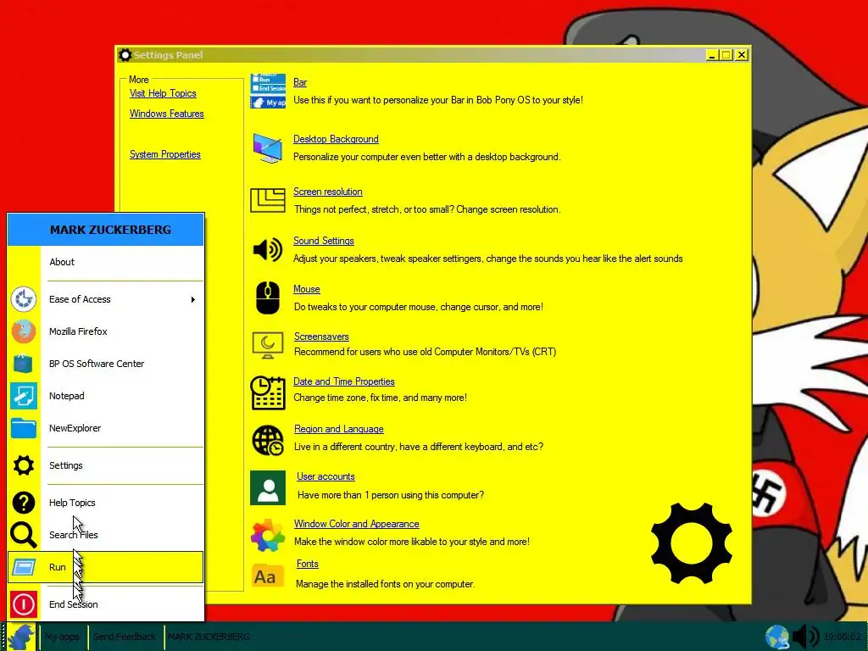This screenshot has height=651, width=868.
Task: Choose the Run menu entry
Action: click(105, 567)
